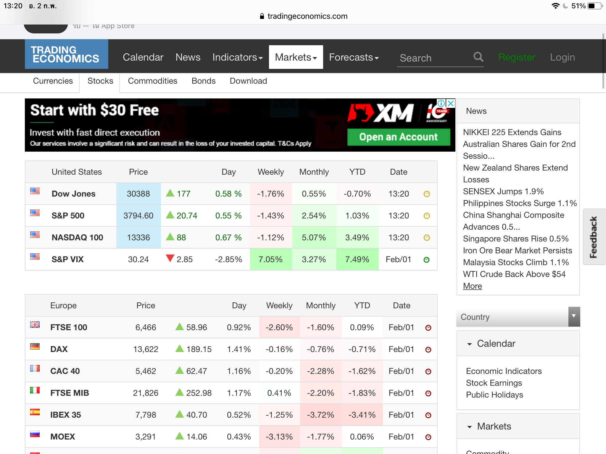606x454 pixels.
Task: Click the search magnifier icon
Action: click(478, 56)
